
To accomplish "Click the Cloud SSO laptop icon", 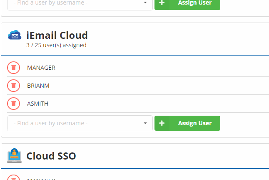I will coord(15,156).
